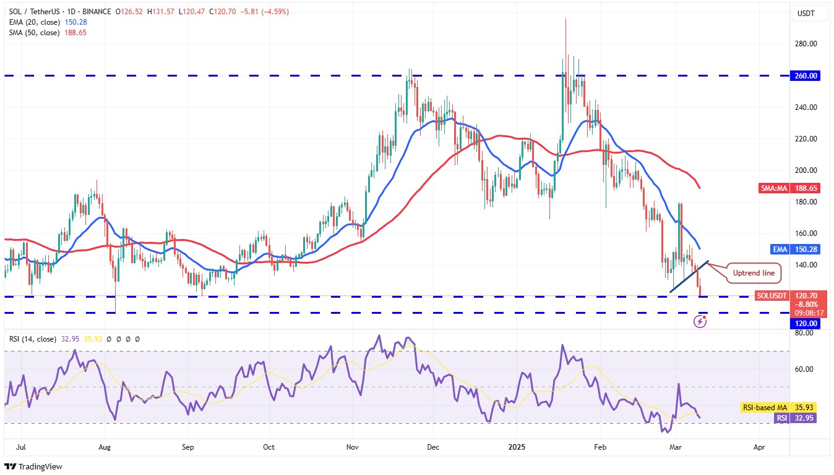
Task: Click the 280.00 price axis value
Action: 806,44
